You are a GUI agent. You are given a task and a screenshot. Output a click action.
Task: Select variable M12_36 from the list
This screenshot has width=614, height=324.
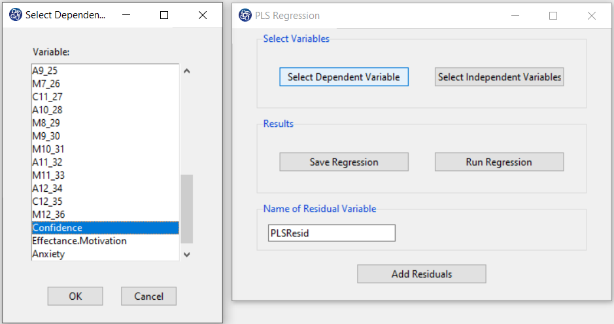click(105, 214)
